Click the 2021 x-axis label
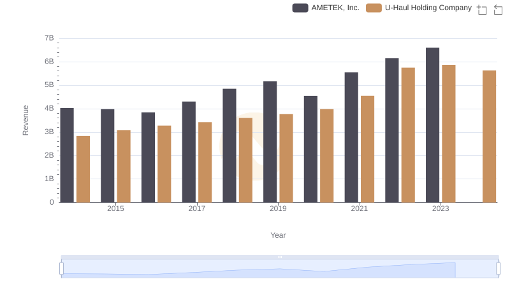The width and height of the screenshot is (510, 293). pos(359,208)
